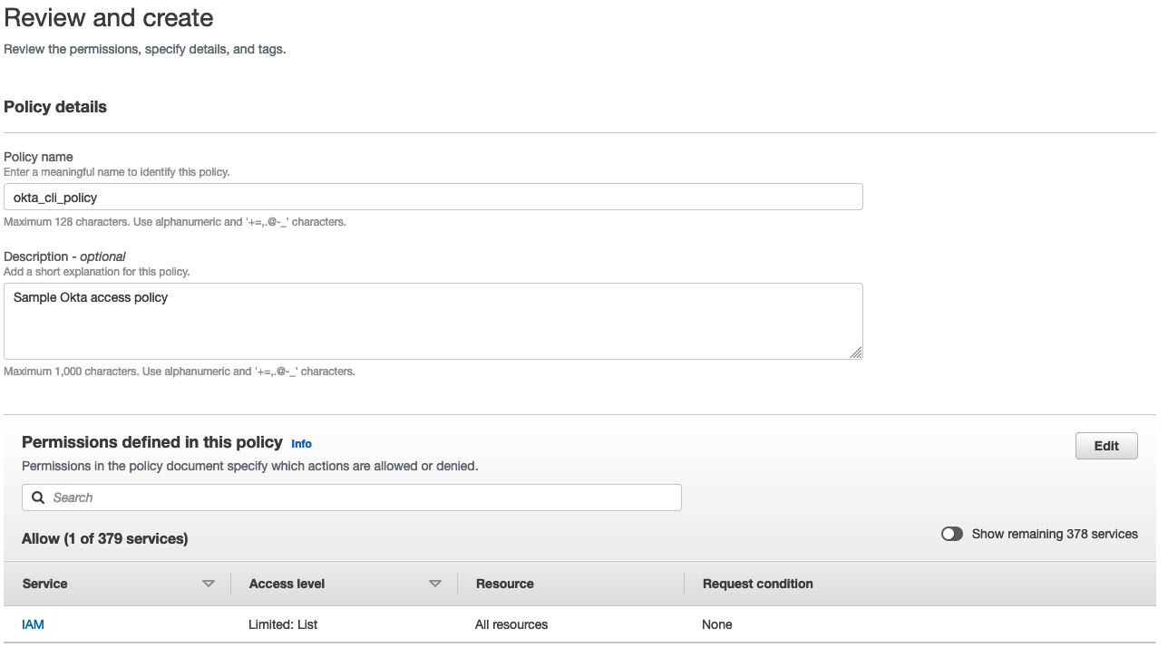This screenshot has width=1168, height=657.
Task: Click the Description text area
Action: 433,321
